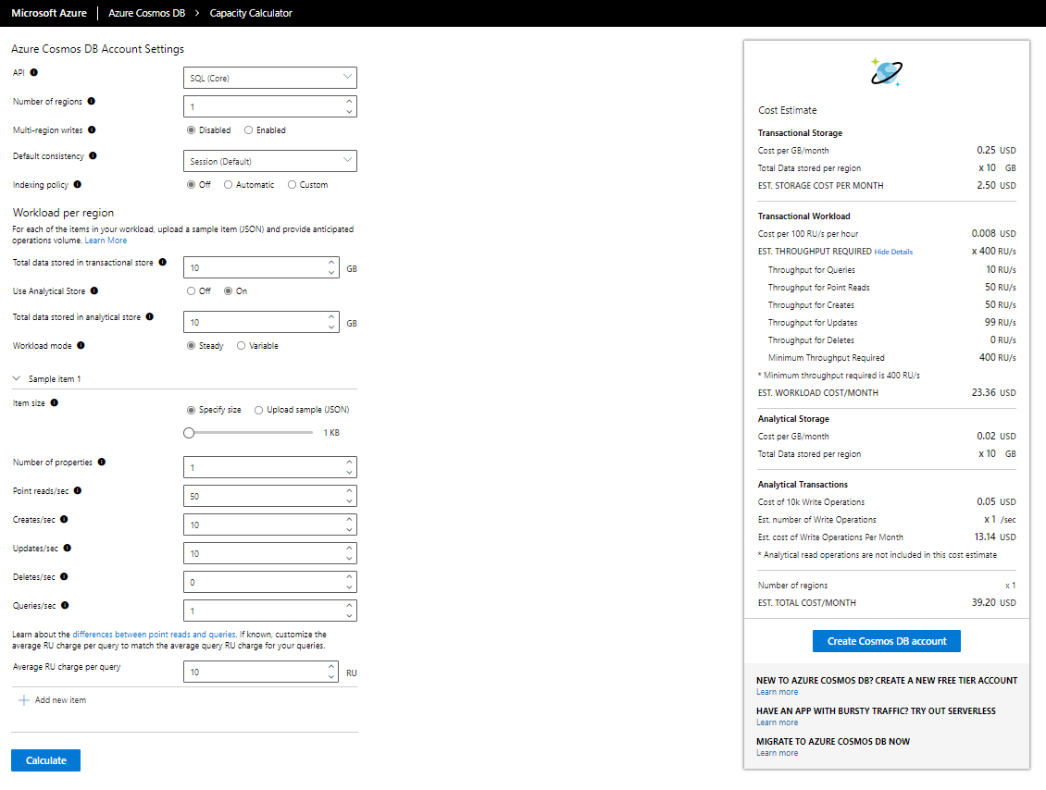The height and width of the screenshot is (790, 1046).
Task: Open Capacity Calculator breadcrumb
Action: click(251, 13)
